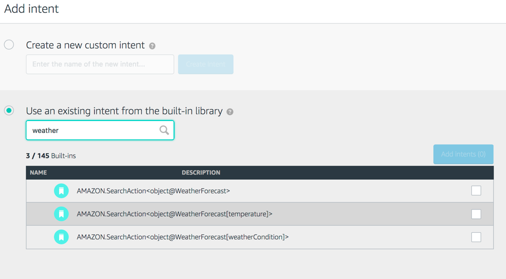Enable the WeatherForecast[weatherCondition] intent checkbox

pos(476,237)
